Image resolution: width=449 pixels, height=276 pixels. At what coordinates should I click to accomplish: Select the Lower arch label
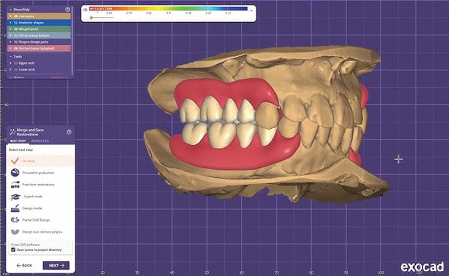coord(27,70)
